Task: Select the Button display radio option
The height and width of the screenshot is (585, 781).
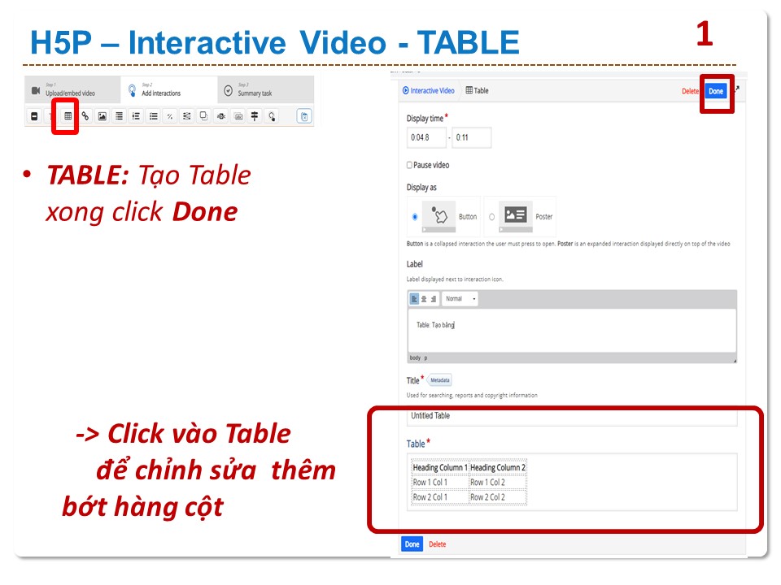Action: click(415, 217)
